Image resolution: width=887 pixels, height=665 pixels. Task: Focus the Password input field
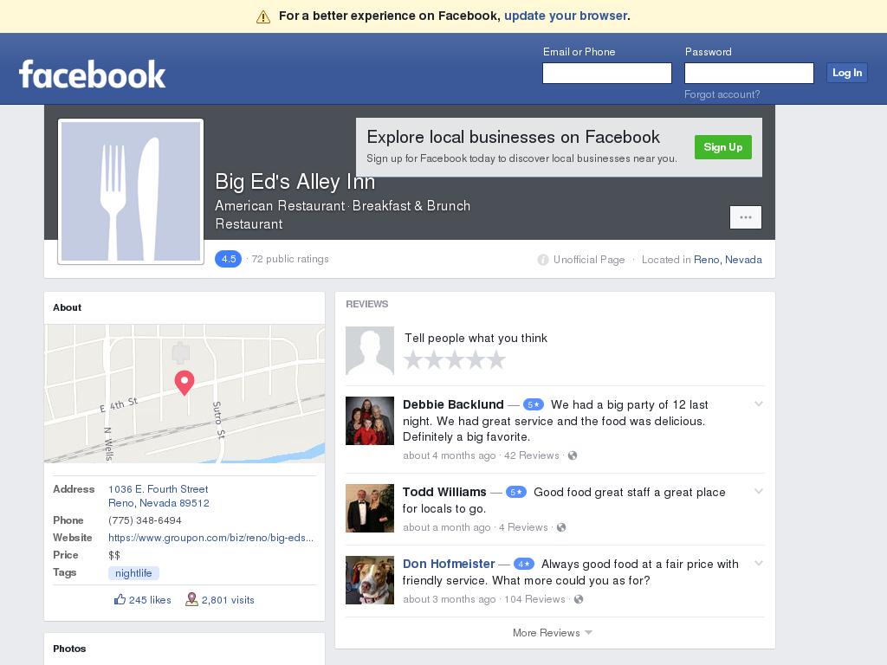[x=748, y=74]
